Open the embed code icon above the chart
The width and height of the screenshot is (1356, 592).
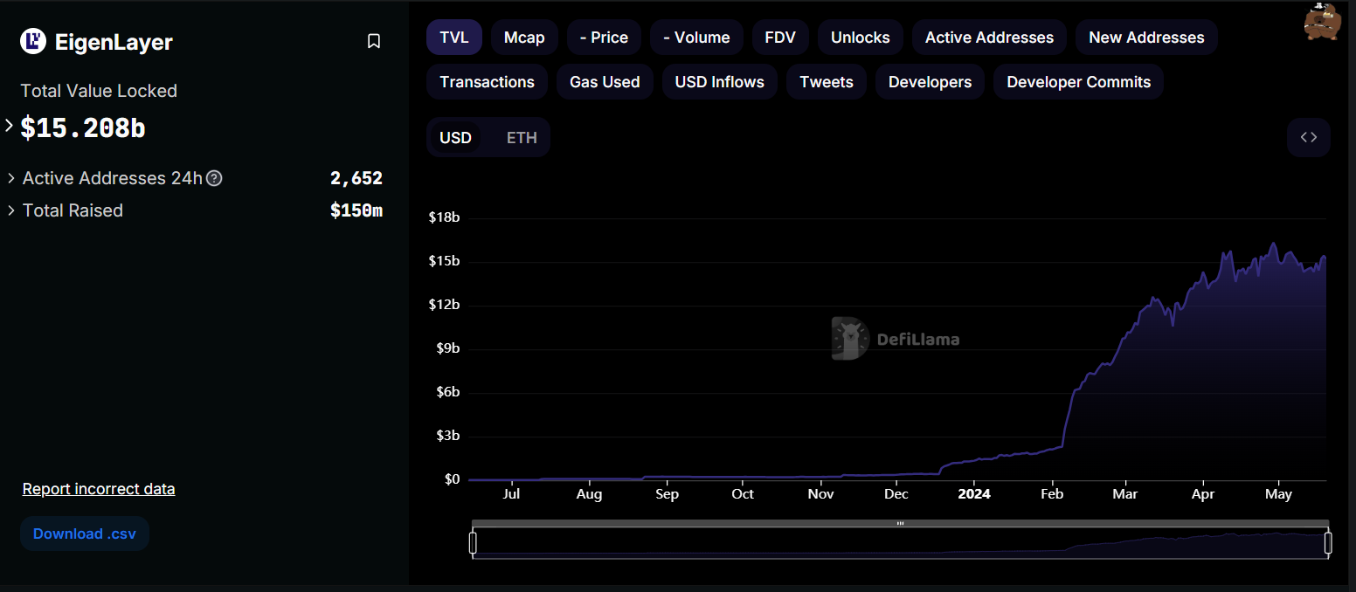click(1308, 137)
